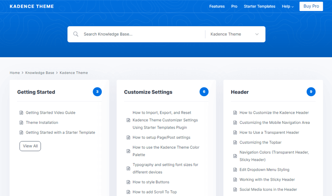Click the View All button under Getting Started

(30, 146)
